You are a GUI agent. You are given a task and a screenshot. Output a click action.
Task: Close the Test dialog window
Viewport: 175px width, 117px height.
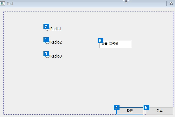[x=171, y=3]
